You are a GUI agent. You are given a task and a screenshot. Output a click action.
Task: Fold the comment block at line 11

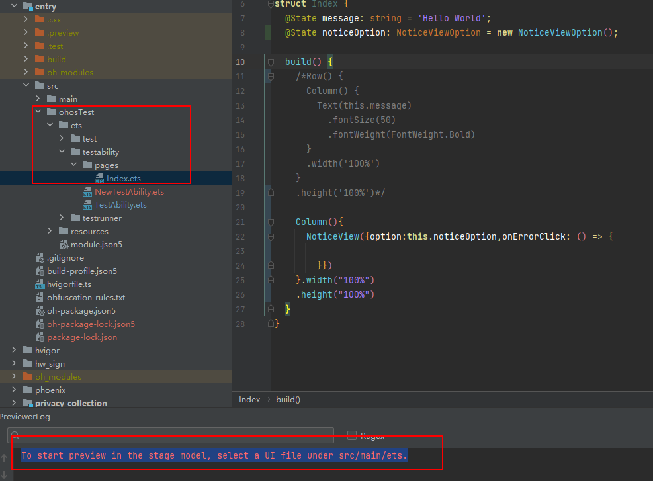pyautogui.click(x=271, y=77)
